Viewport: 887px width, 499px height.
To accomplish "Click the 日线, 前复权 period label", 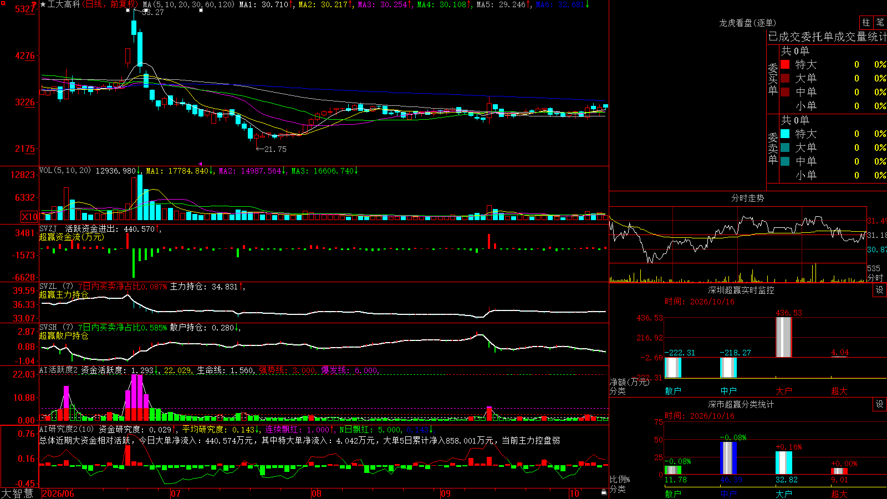I will click(111, 4).
